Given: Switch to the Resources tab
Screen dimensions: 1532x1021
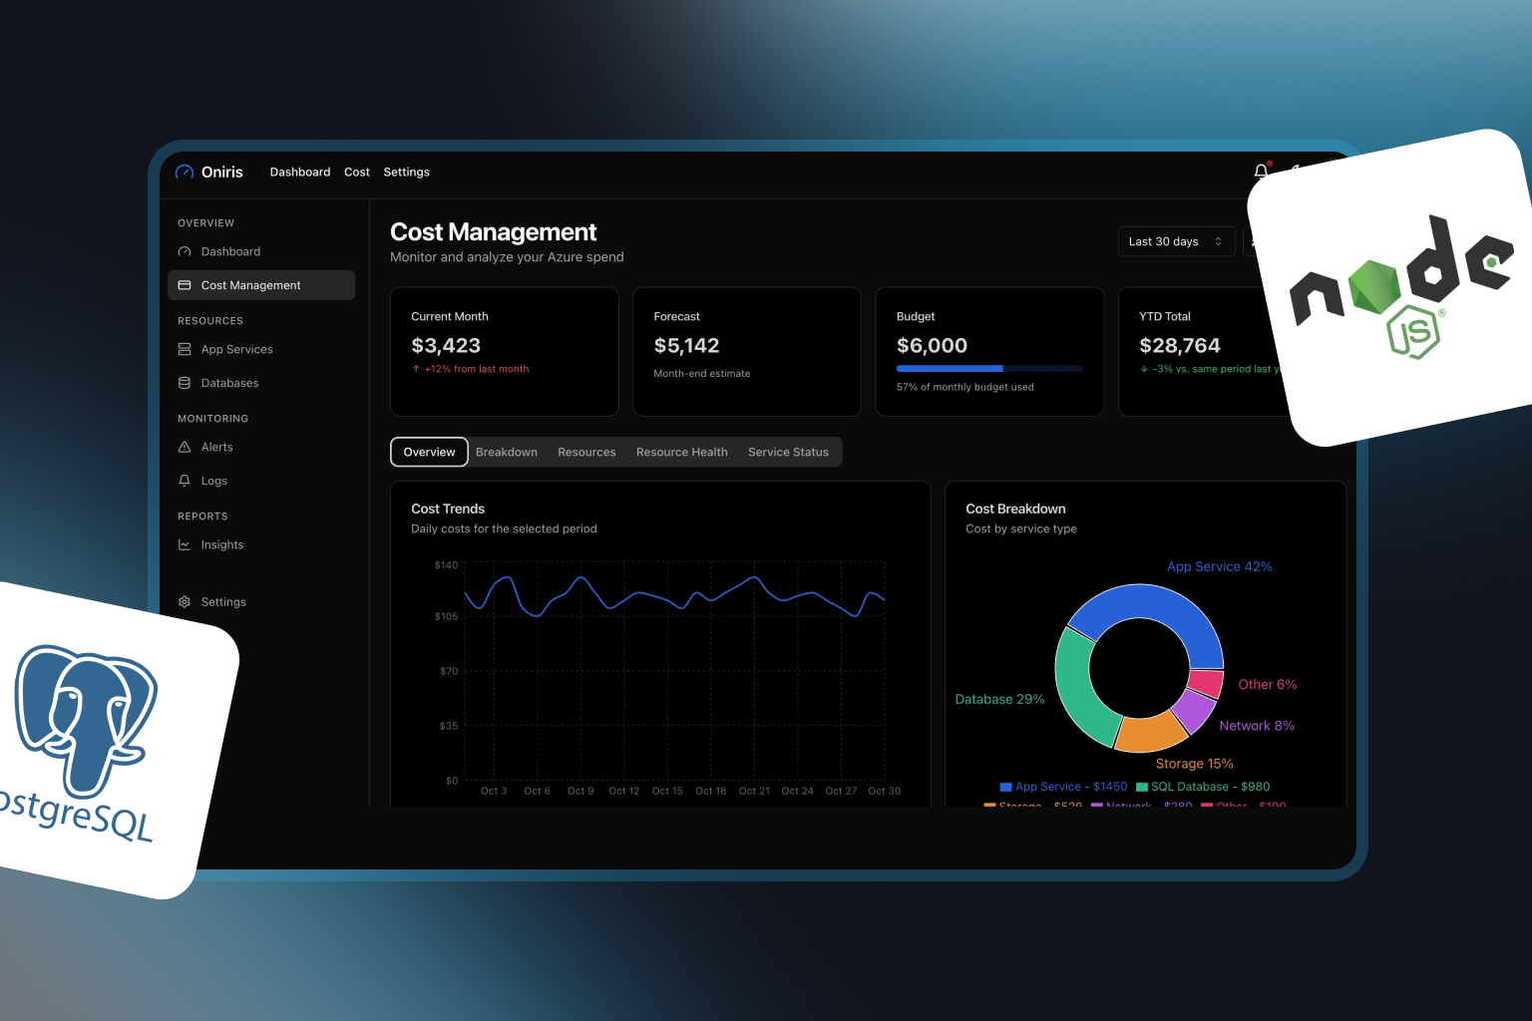Looking at the screenshot, I should point(586,453).
